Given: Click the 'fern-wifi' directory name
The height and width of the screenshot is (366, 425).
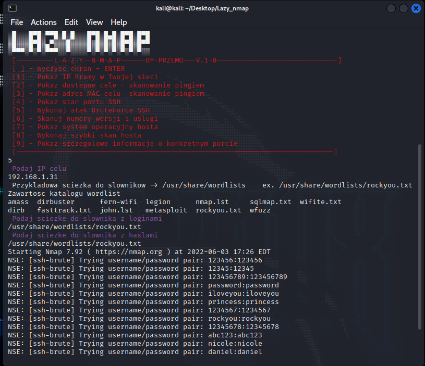Looking at the screenshot, I should (118, 202).
